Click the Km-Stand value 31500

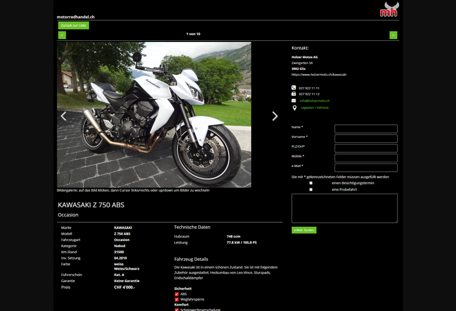[119, 252]
